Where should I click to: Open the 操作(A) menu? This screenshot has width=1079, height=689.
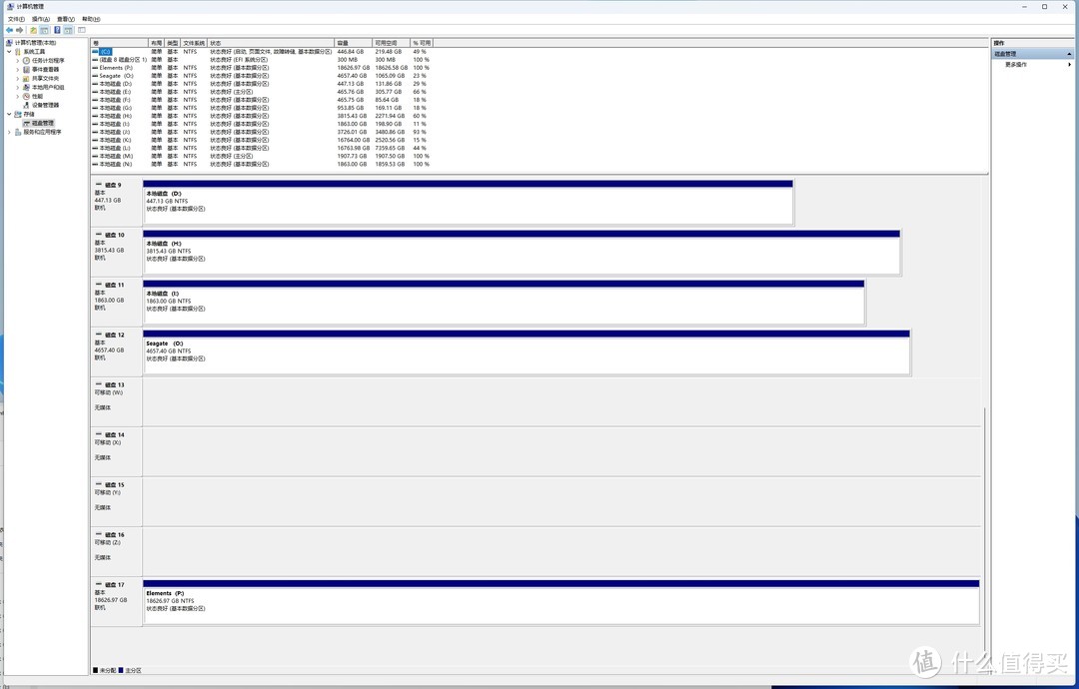(x=41, y=19)
